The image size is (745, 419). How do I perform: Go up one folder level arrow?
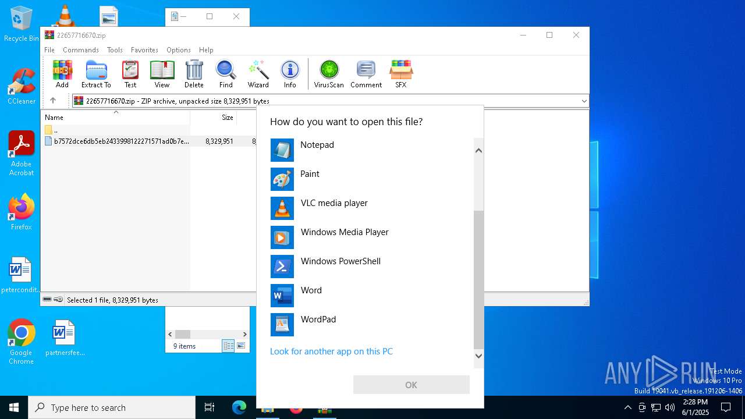pyautogui.click(x=53, y=101)
